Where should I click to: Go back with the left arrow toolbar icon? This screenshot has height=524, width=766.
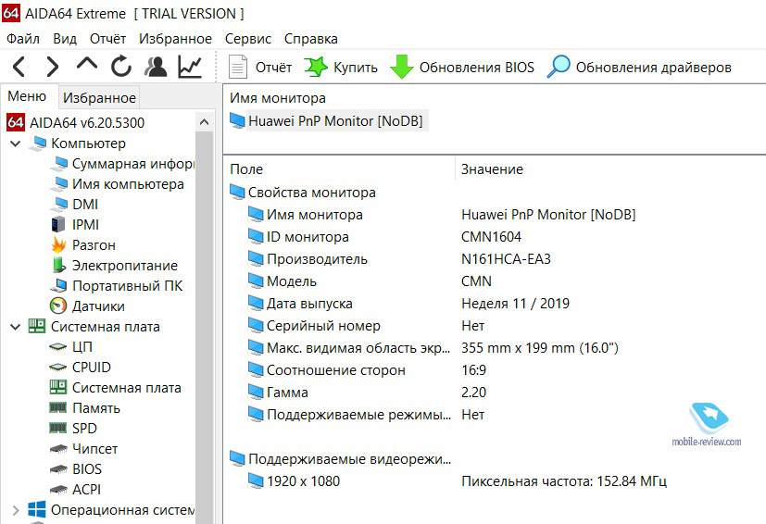click(x=19, y=67)
